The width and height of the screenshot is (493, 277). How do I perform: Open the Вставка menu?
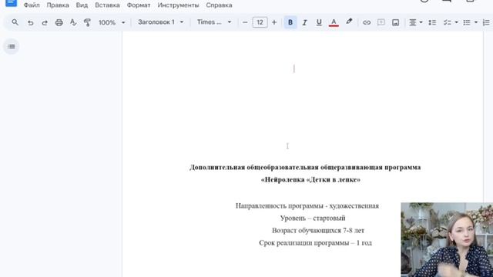point(107,5)
